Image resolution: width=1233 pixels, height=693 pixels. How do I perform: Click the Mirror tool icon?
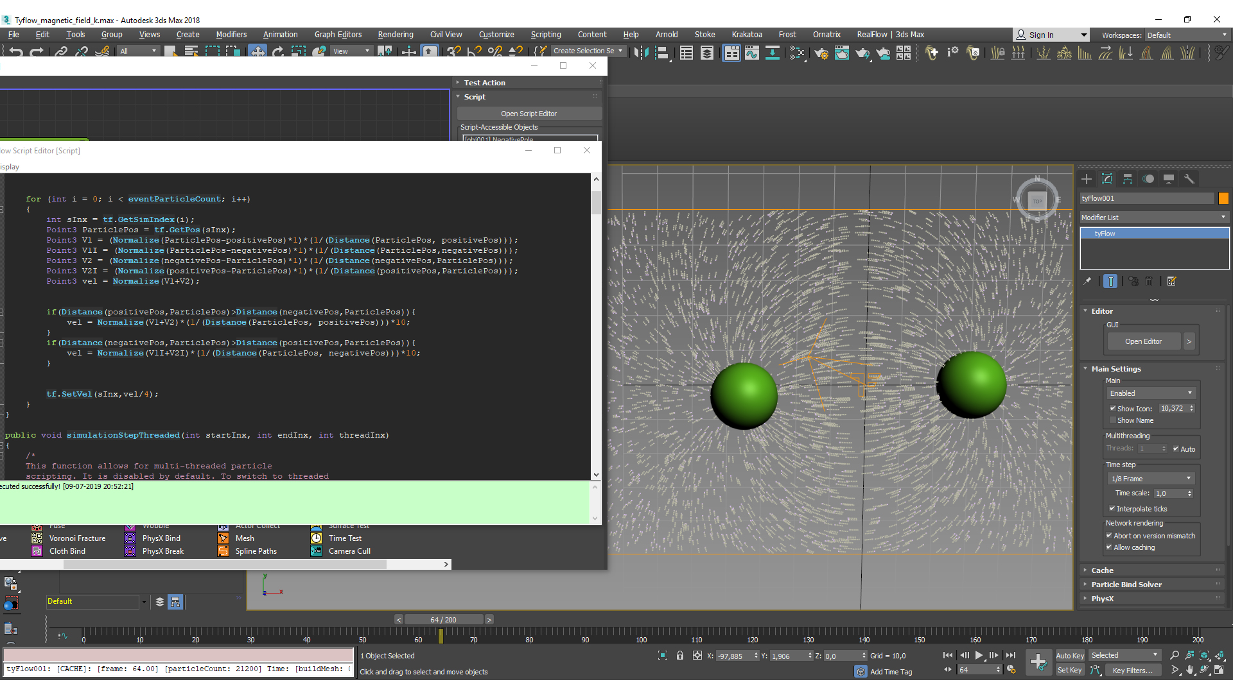coord(641,53)
